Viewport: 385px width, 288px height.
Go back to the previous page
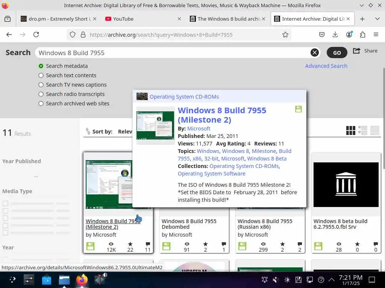[9, 34]
